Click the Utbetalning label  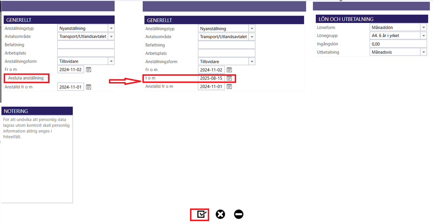click(x=328, y=52)
